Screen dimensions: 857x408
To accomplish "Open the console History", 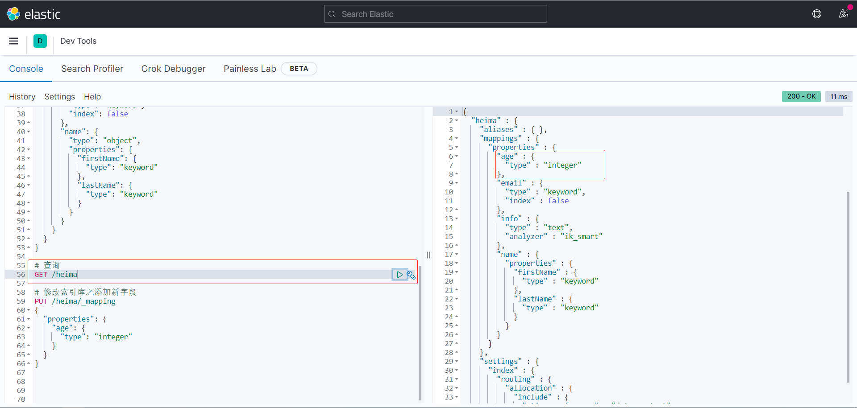I will pyautogui.click(x=22, y=97).
